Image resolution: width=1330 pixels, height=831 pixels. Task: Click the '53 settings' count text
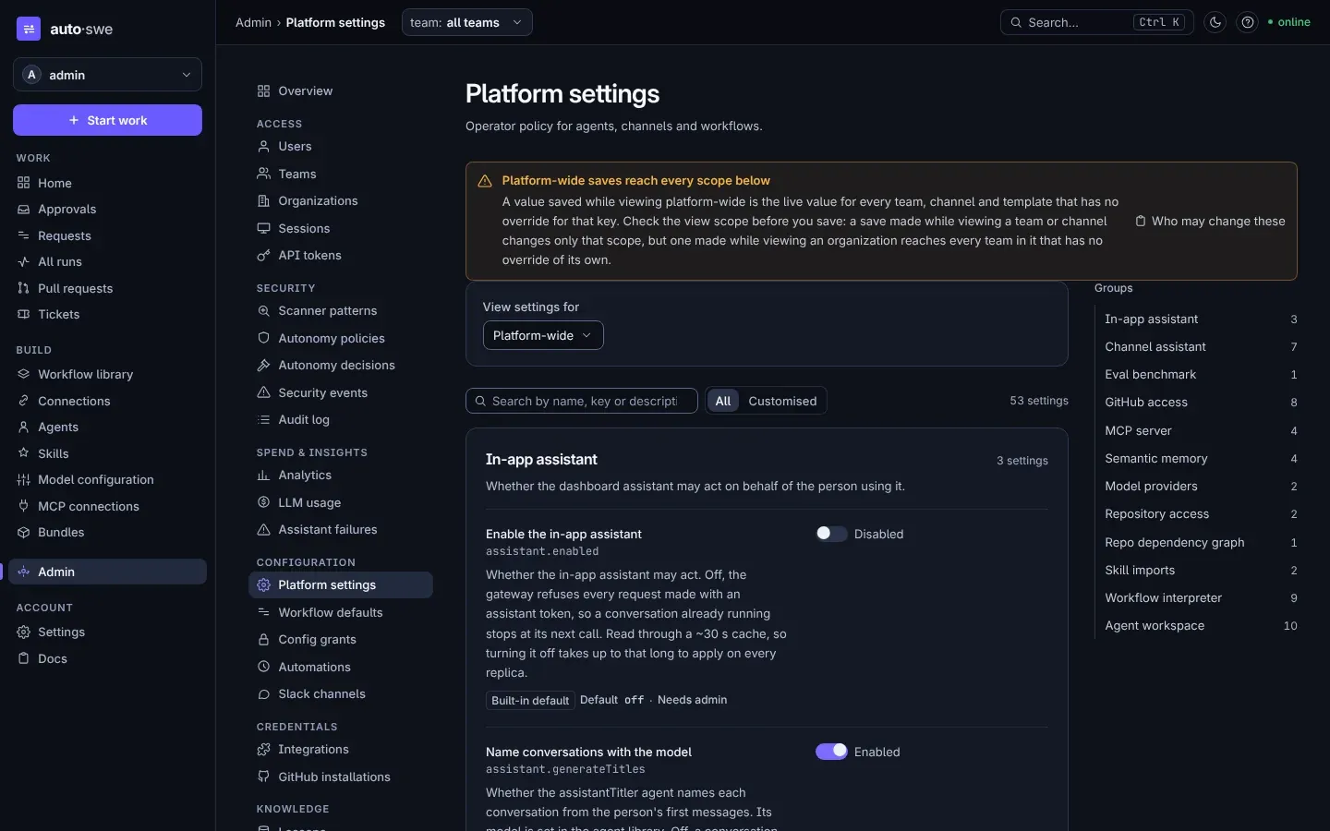pos(1039,401)
